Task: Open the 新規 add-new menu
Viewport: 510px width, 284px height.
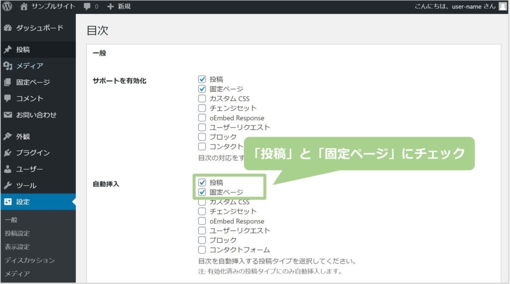Action: click(x=119, y=6)
